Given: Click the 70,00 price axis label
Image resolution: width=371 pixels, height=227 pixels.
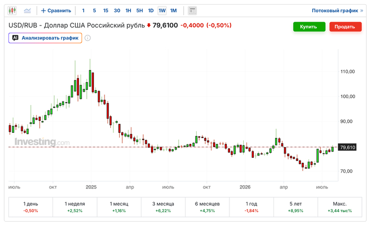Looking at the screenshot, I should click(x=346, y=171).
